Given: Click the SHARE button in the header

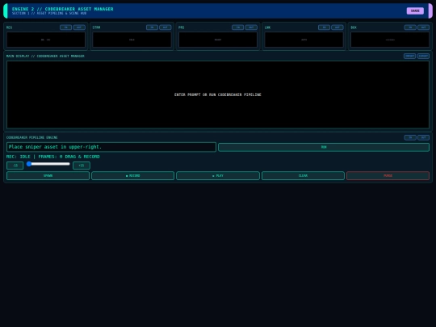Looking at the screenshot, I should 415,10.
